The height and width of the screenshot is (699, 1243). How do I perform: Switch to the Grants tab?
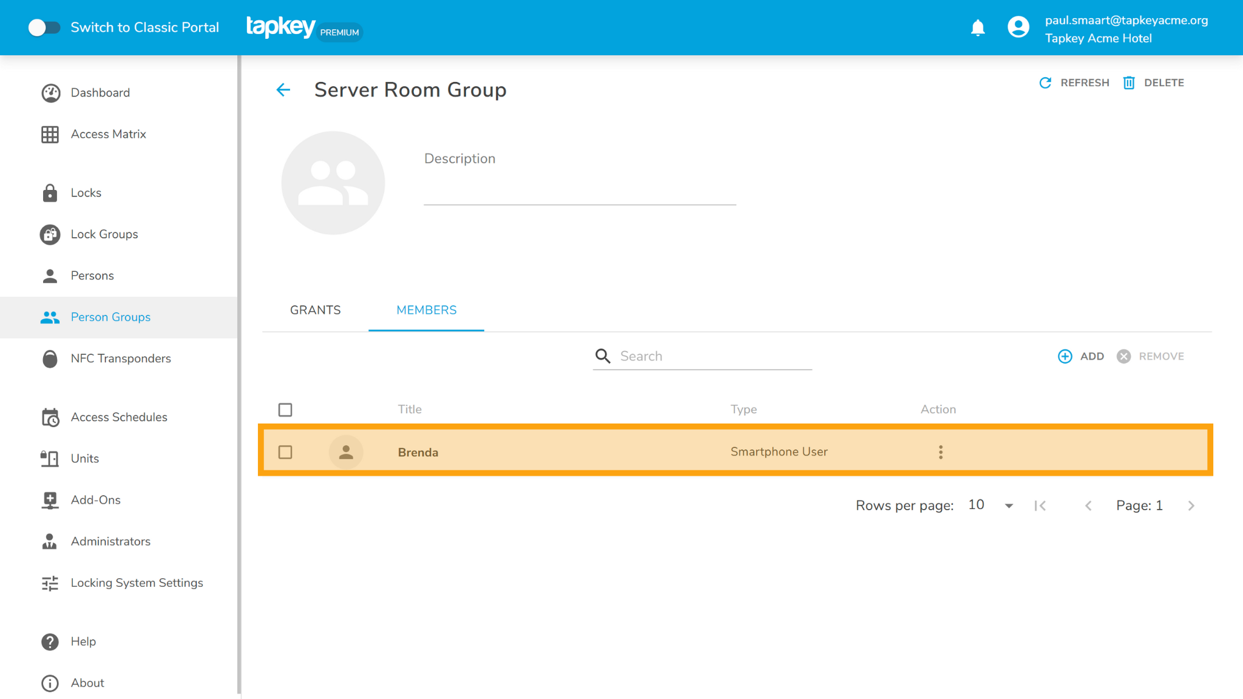[x=316, y=310]
